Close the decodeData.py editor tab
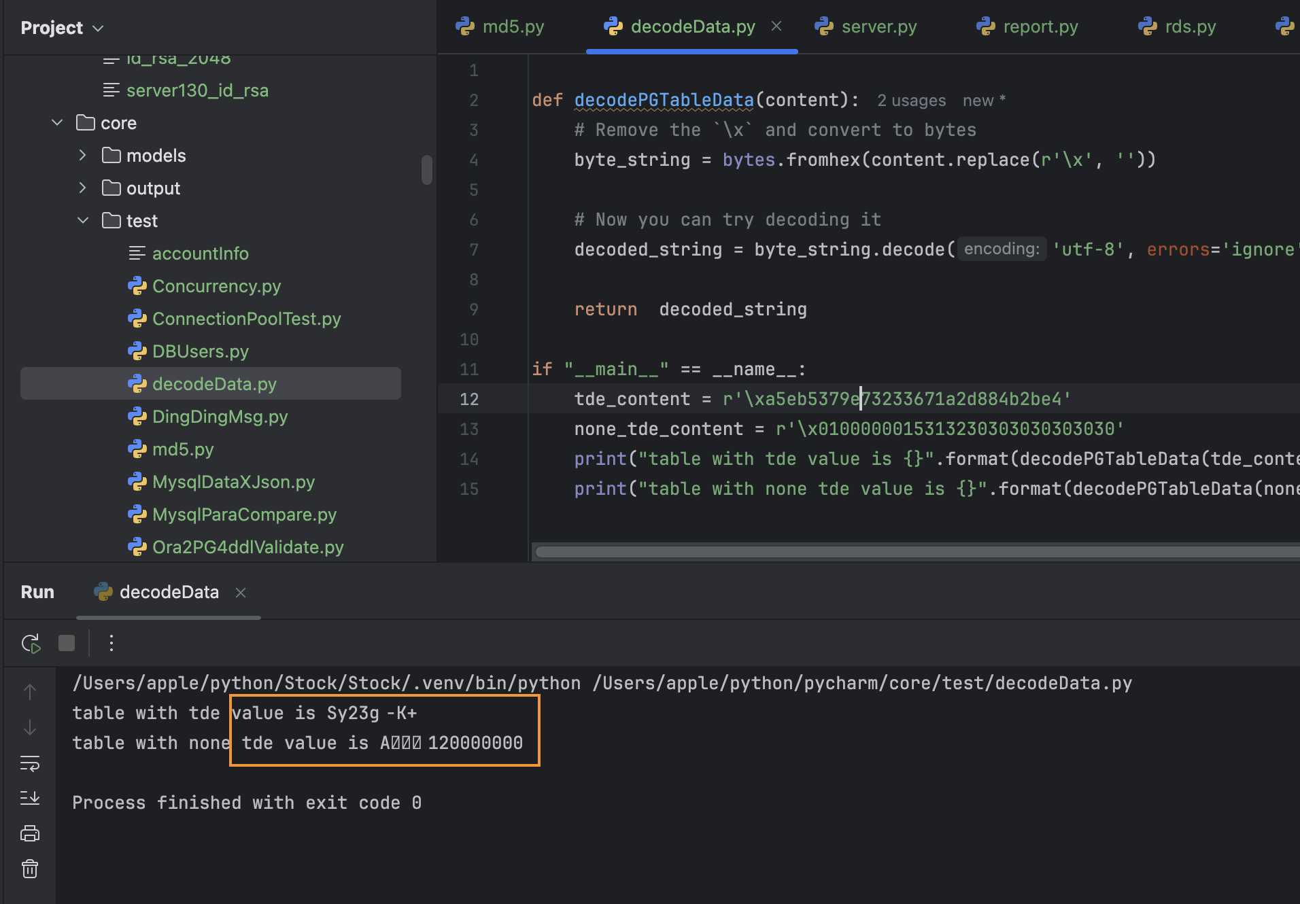This screenshot has height=904, width=1300. coord(776,26)
